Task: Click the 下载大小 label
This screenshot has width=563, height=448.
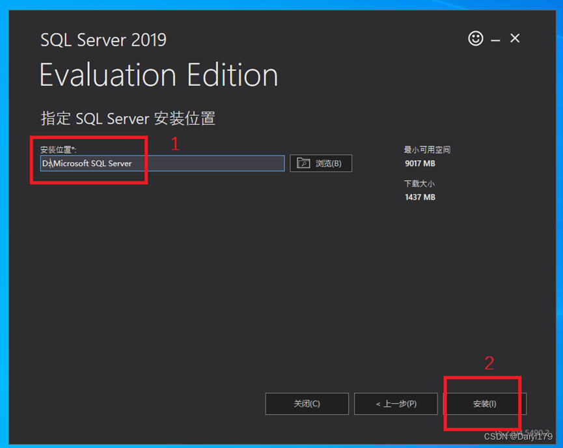Action: tap(419, 184)
